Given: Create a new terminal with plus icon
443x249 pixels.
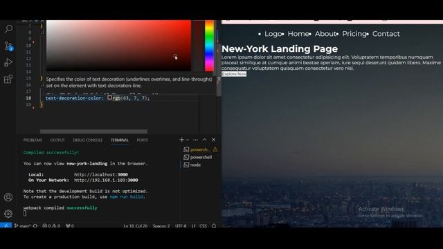Looking at the screenshot, I should pyautogui.click(x=181, y=140).
